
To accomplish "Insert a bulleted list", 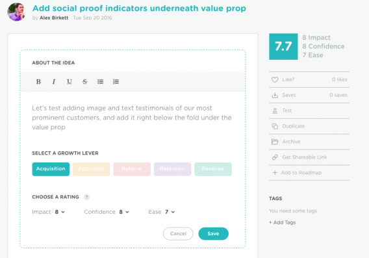I will [100, 82].
